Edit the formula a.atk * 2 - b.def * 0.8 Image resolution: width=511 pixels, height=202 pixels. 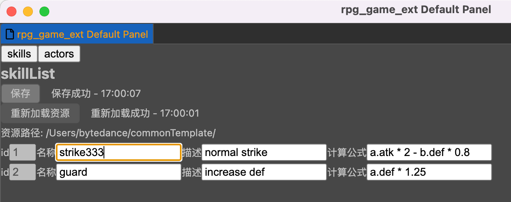click(x=429, y=153)
